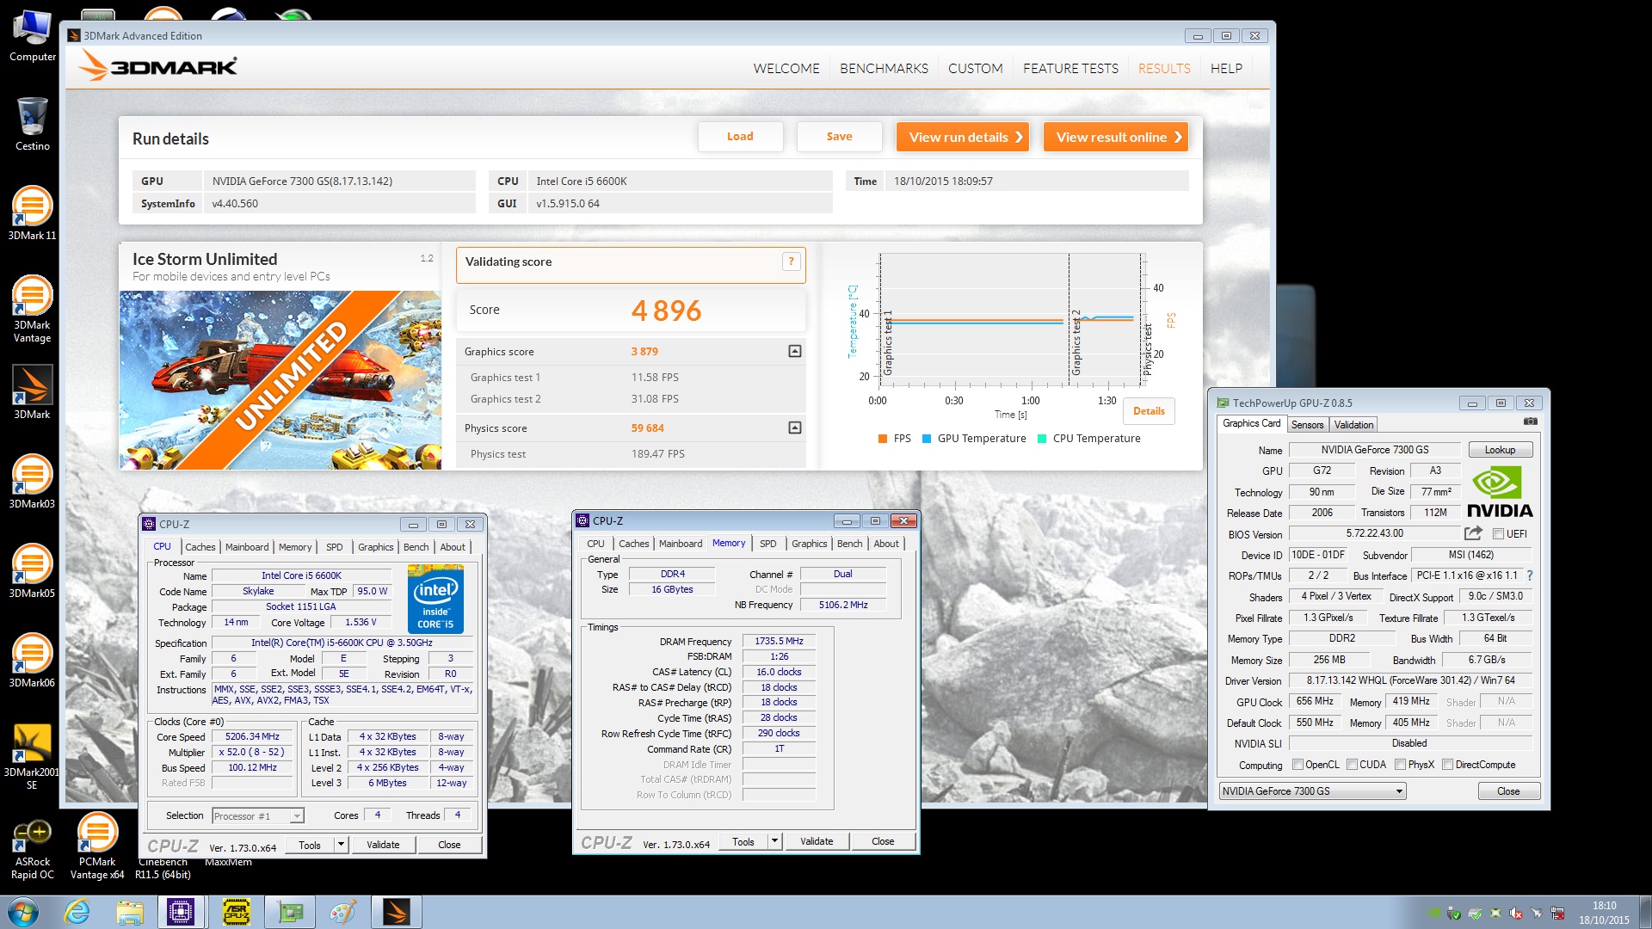Open Tools dropdown arrow in CPU window
This screenshot has height=929, width=1652.
pyautogui.click(x=341, y=845)
